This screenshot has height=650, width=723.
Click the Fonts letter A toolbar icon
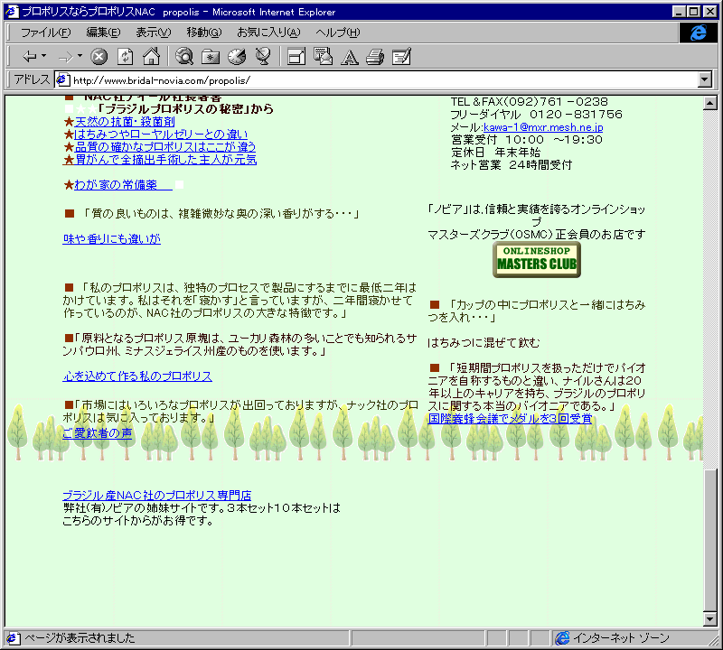click(x=350, y=57)
